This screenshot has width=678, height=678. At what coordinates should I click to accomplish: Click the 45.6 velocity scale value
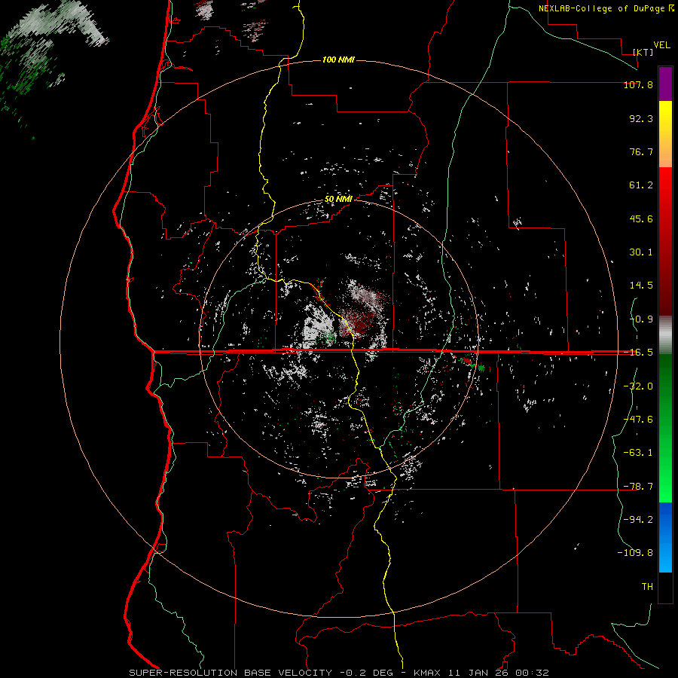[641, 218]
